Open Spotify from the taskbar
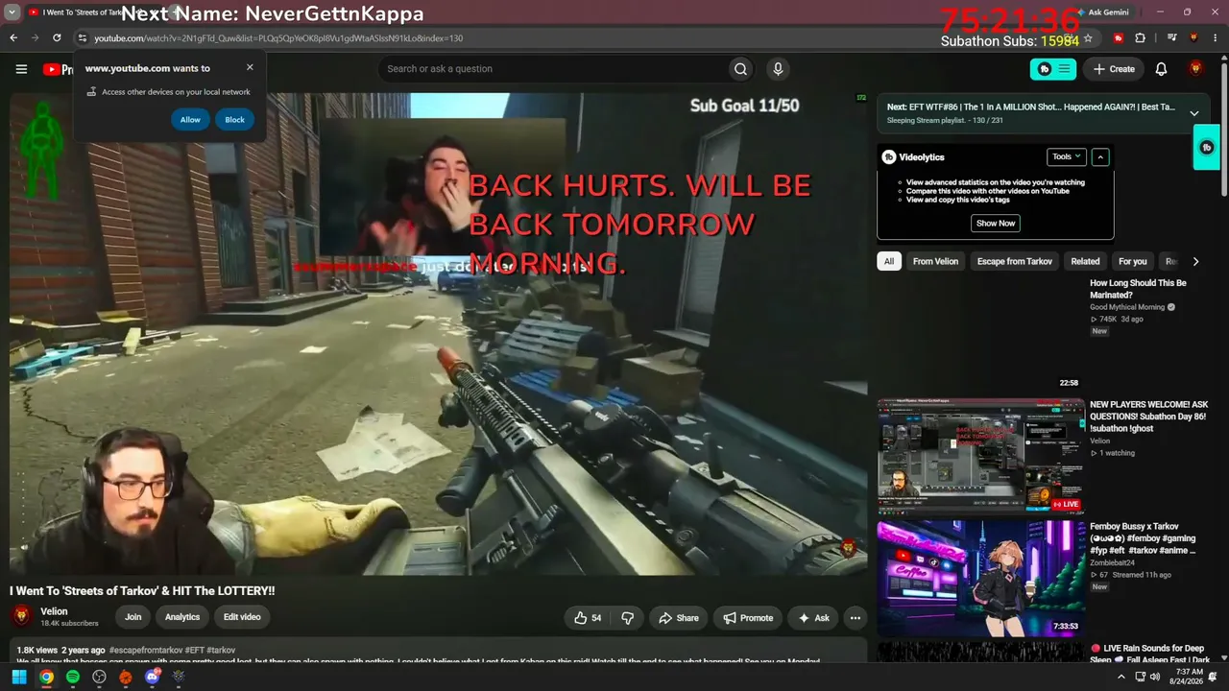This screenshot has width=1229, height=691. coord(73,677)
